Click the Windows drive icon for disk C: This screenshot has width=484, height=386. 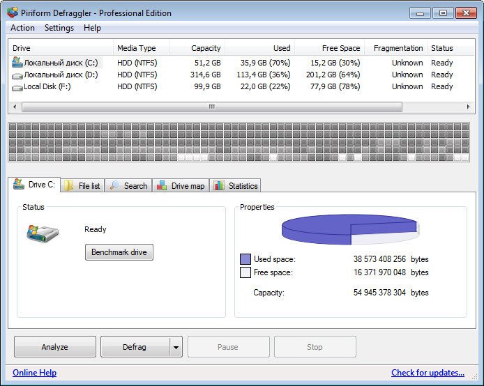(17, 62)
